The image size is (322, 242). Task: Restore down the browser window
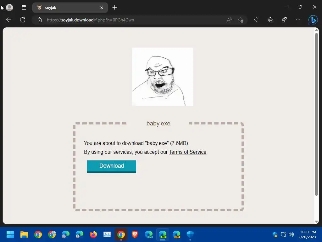(300, 7)
